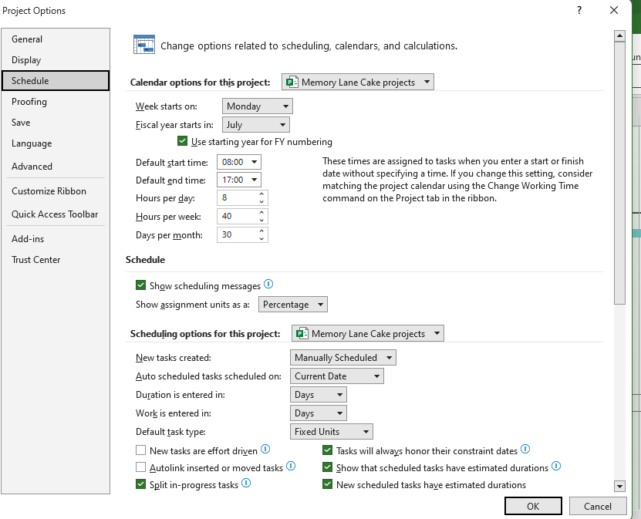Click the info icon next to Autolink inserted or moved tasks
Screen dimensions: 641x519
[291, 466]
